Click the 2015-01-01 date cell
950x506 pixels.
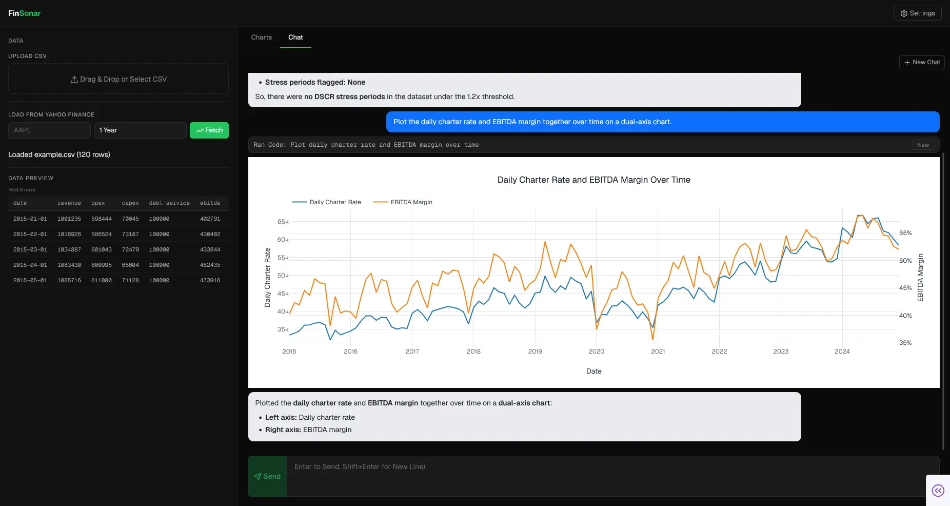tap(30, 219)
